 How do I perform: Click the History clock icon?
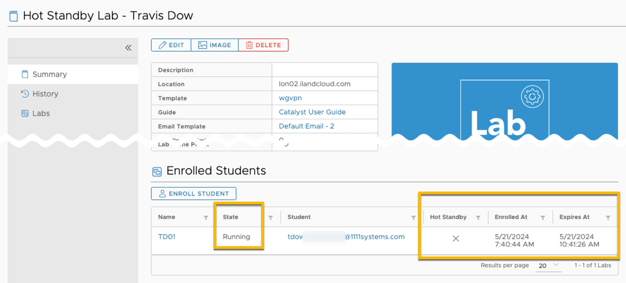(25, 94)
